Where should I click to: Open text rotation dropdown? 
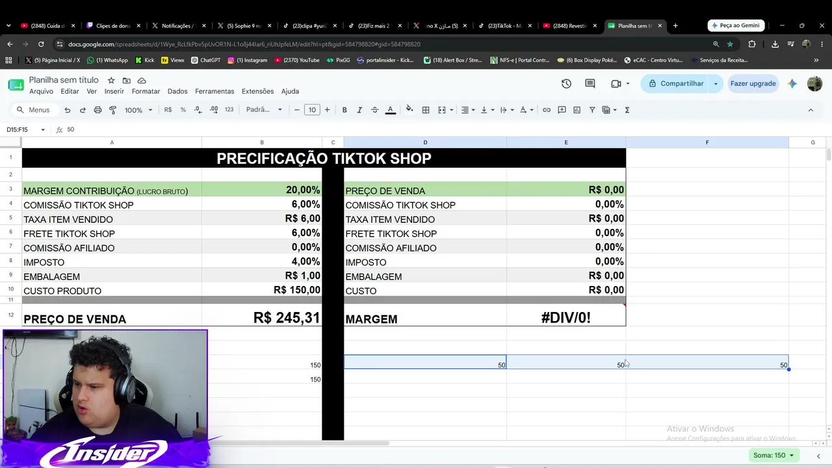point(526,110)
